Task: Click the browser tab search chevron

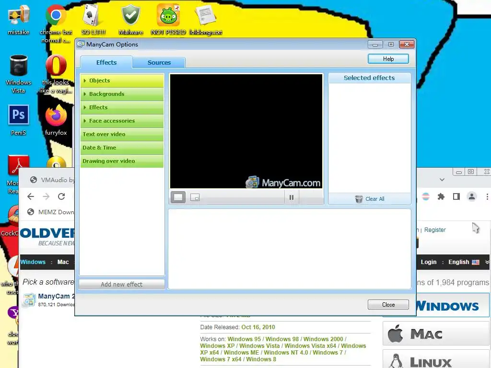Action: pyautogui.click(x=442, y=180)
